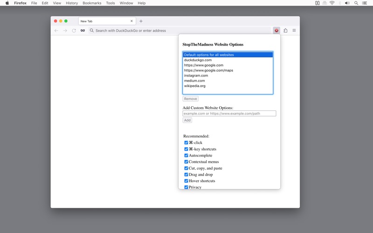Toggle Cut, copy, and paste checkbox
The height and width of the screenshot is (233, 373).
186,168
